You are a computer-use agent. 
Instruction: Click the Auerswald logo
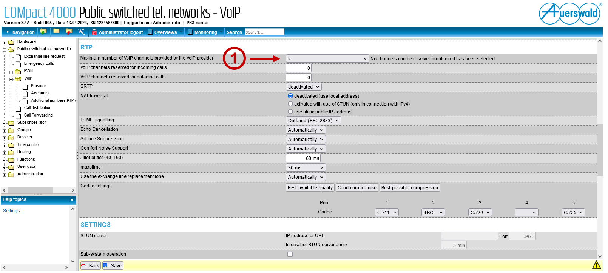pyautogui.click(x=569, y=14)
